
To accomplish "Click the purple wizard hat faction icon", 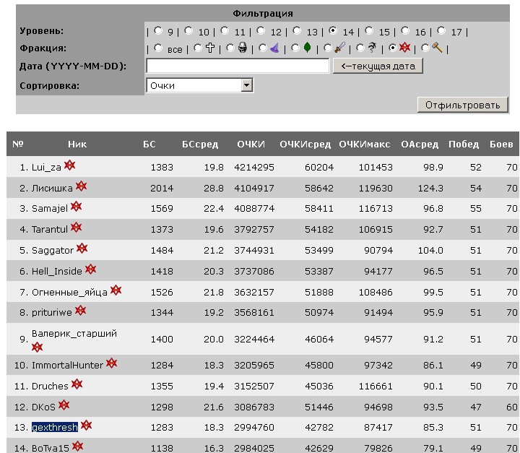I will [x=275, y=48].
